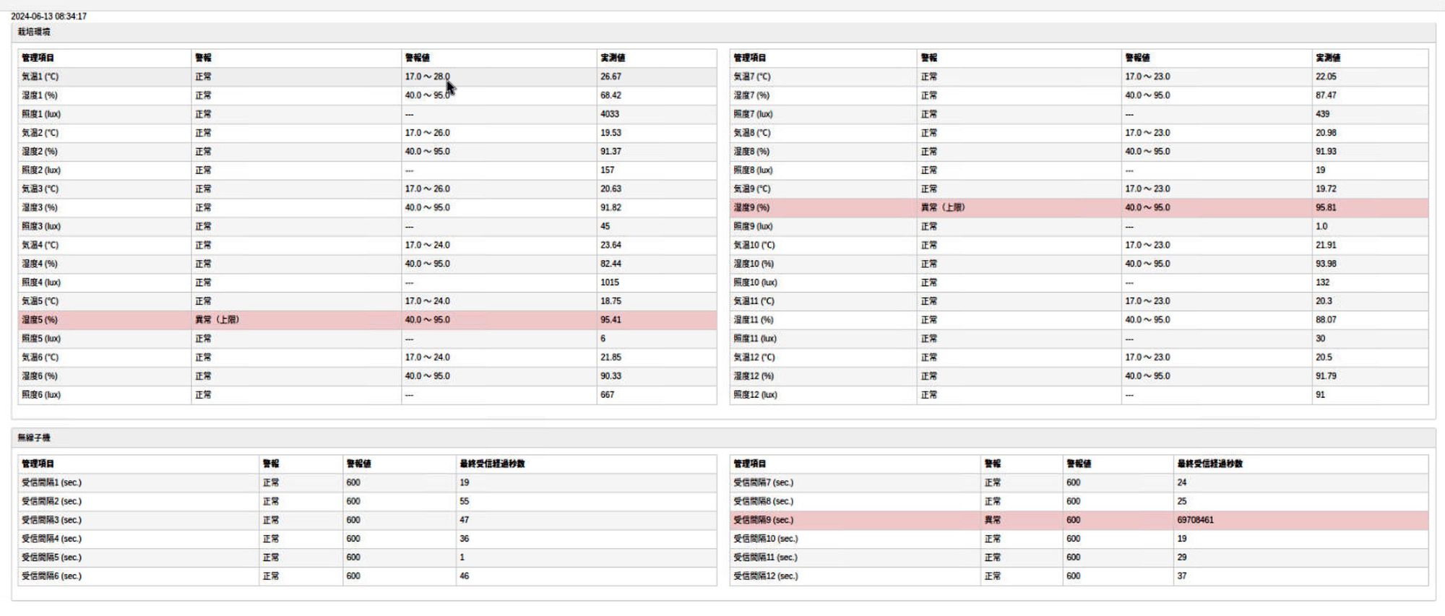This screenshot has height=616, width=1445.
Task: Click elapsed seconds 47 for 受信間隔3
Action: (x=464, y=520)
